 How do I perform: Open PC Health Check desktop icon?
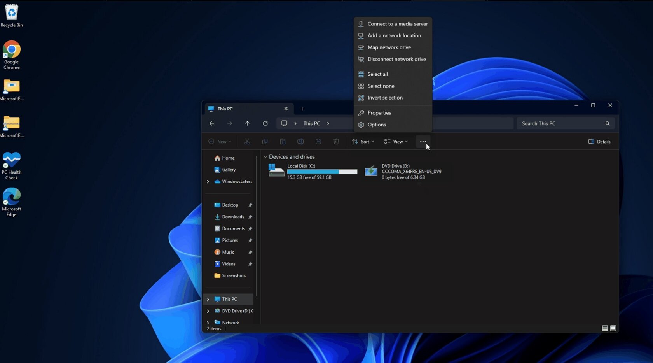[12, 166]
